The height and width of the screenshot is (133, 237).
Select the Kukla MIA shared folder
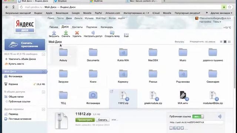click(x=123, y=55)
